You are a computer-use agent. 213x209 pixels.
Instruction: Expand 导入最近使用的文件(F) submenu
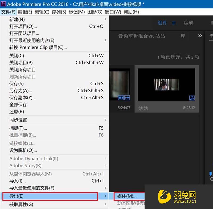(x=55, y=188)
